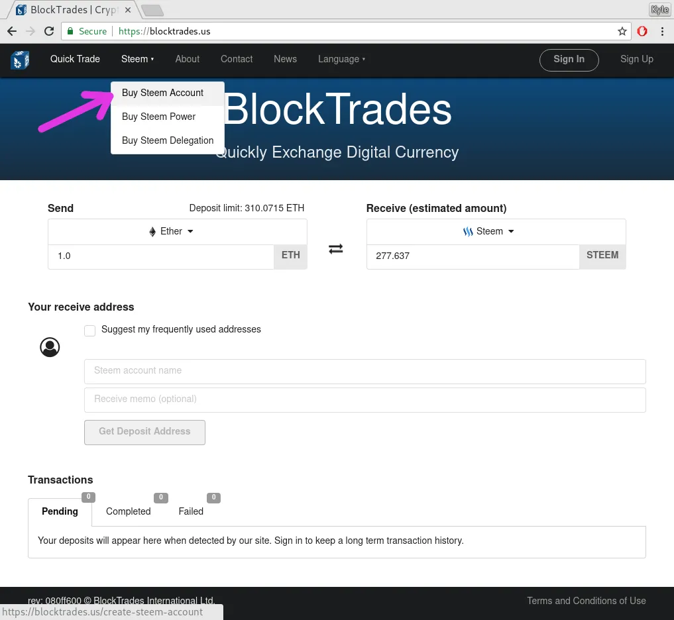Image resolution: width=674 pixels, height=620 pixels.
Task: Swap currencies using the exchange arrows icon
Action: 335,248
